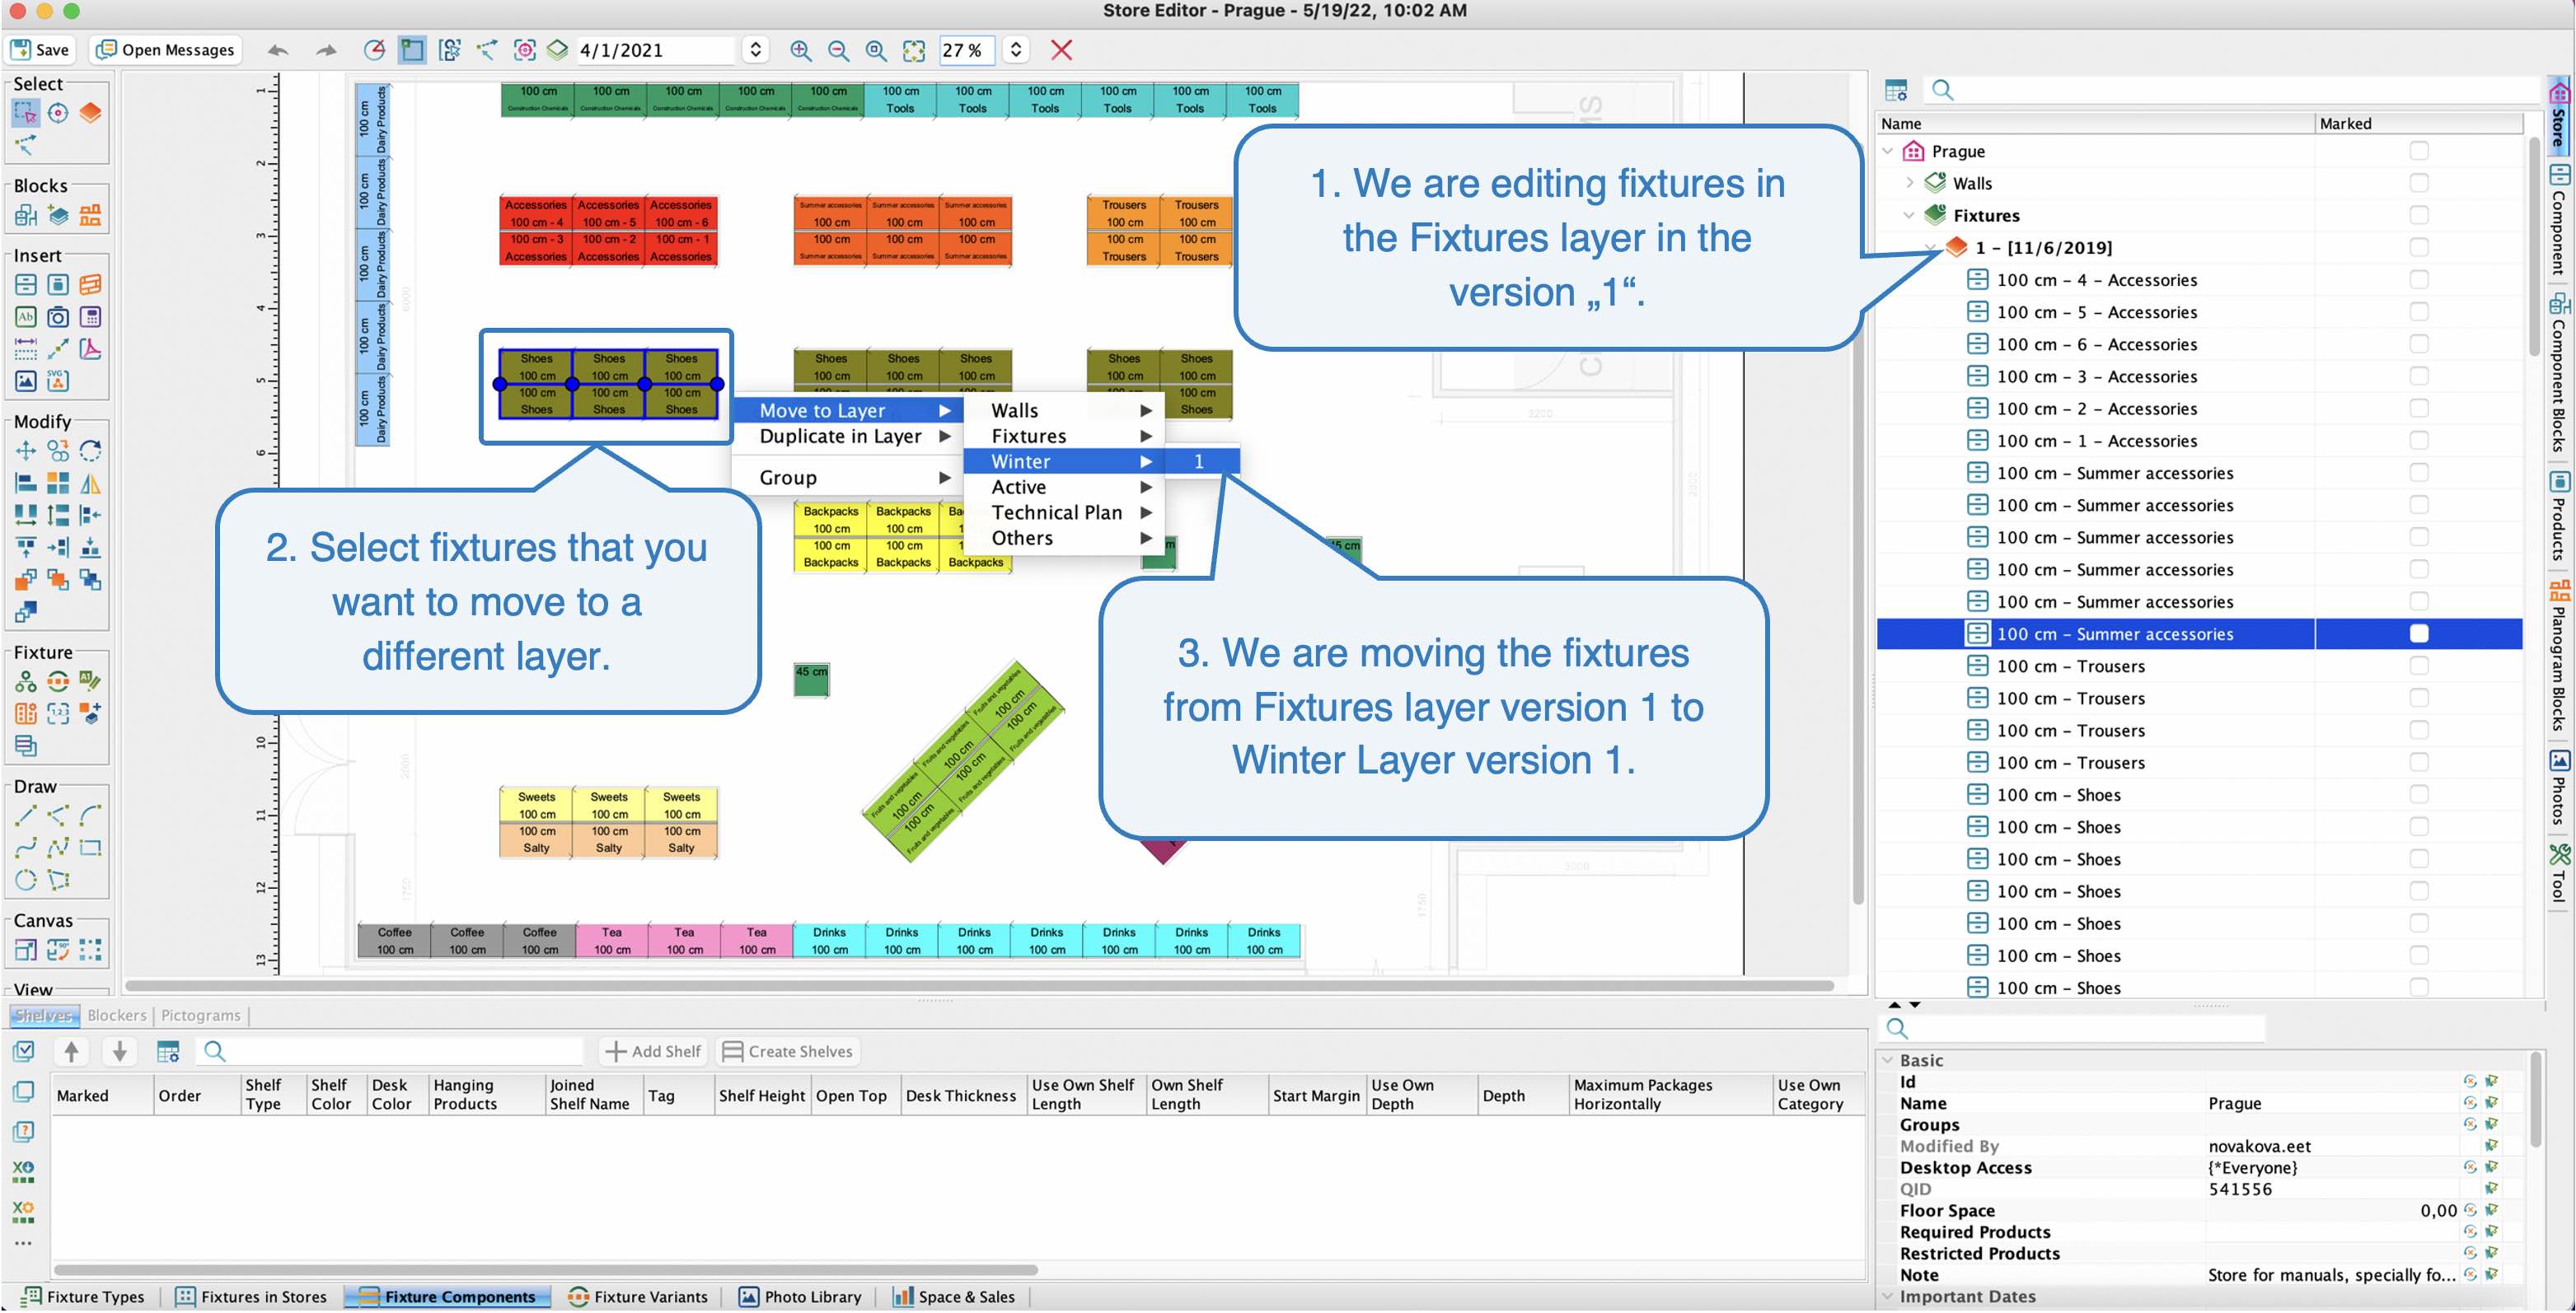
Task: Click the redo arrow icon
Action: tap(326, 50)
